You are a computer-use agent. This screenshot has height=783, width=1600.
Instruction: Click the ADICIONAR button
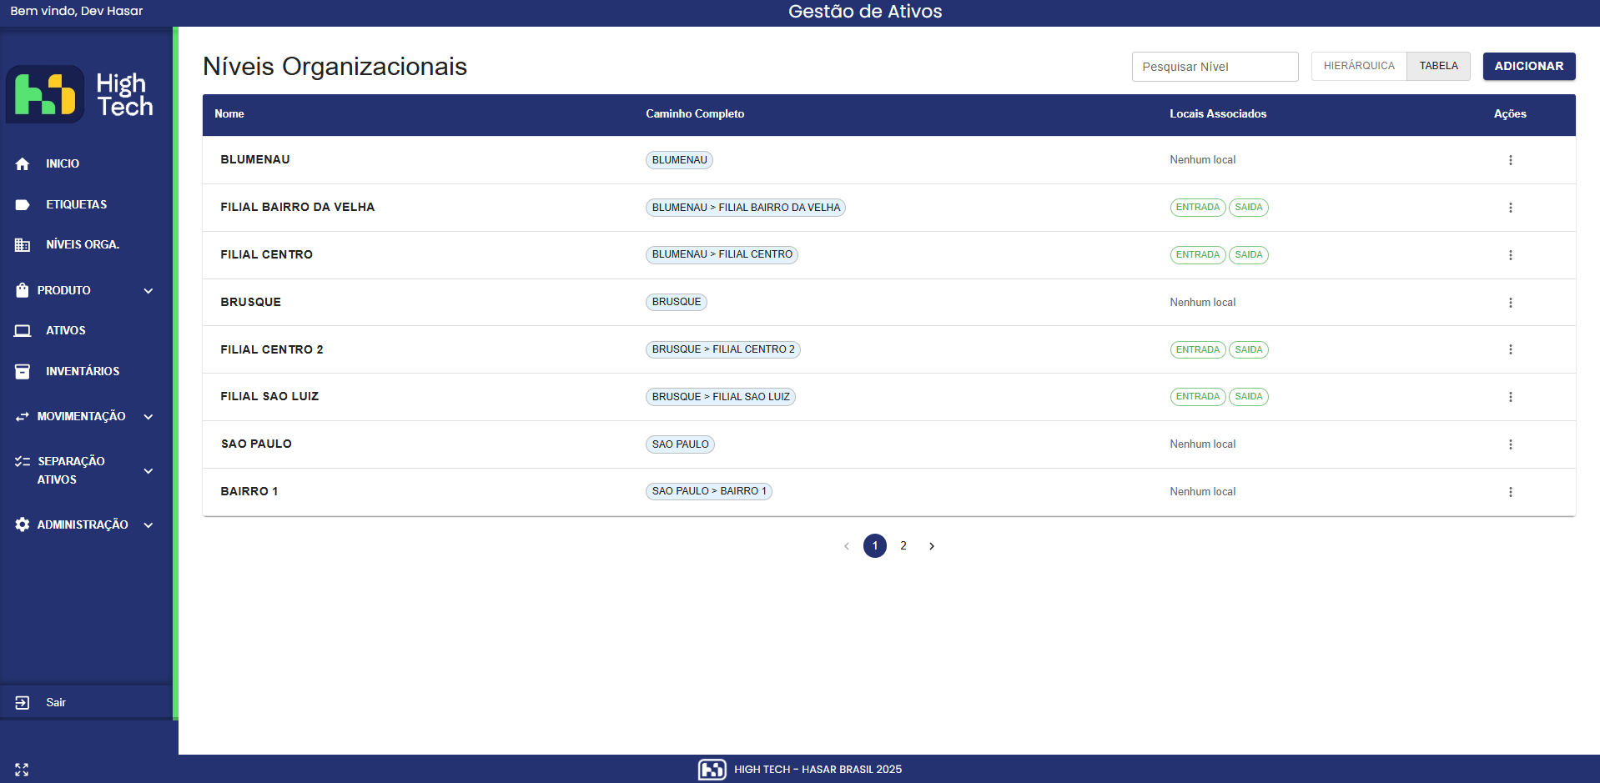click(1528, 66)
